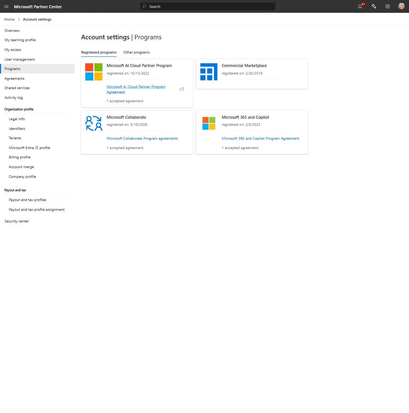Click the Commercial Marketplace card title
Image resolution: width=409 pixels, height=413 pixels.
click(x=244, y=66)
